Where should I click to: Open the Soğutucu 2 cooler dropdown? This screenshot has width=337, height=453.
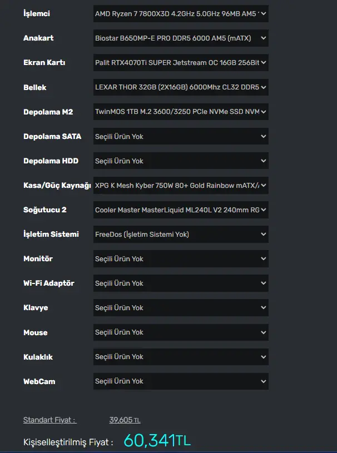181,210
